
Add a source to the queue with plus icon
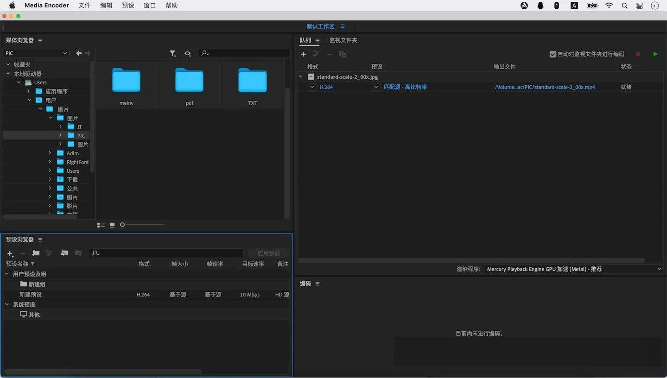304,54
